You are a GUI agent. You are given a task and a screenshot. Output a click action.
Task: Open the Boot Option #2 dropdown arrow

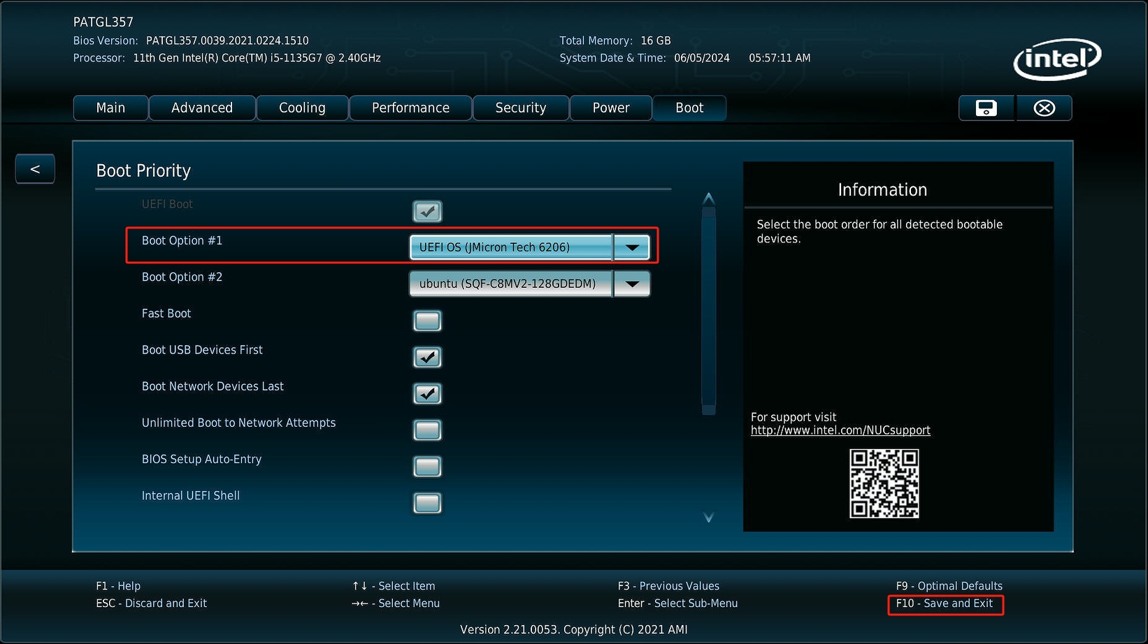click(x=632, y=284)
